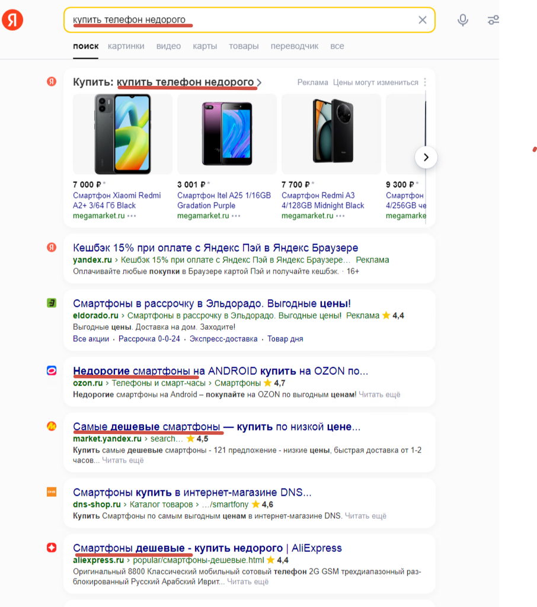Open Xiaomi Redmi A2+ product image
537x607 pixels.
point(123,134)
